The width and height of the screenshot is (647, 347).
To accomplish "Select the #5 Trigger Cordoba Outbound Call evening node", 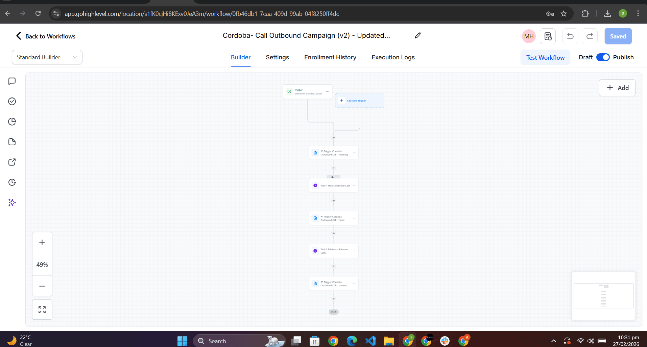I will [x=334, y=284].
